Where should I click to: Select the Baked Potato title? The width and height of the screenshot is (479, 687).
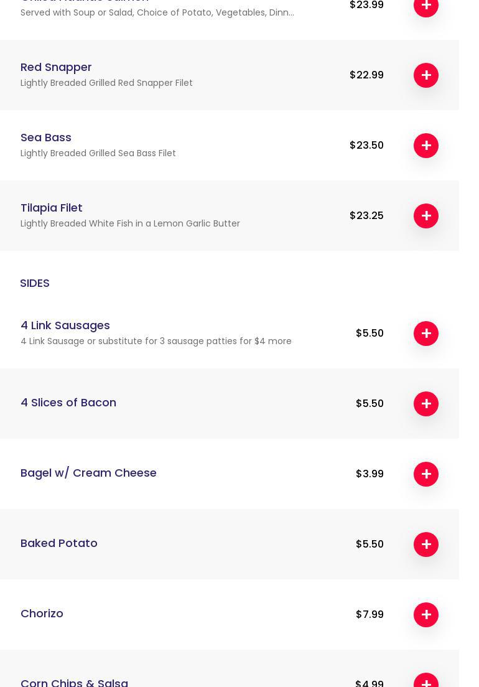pos(59,543)
